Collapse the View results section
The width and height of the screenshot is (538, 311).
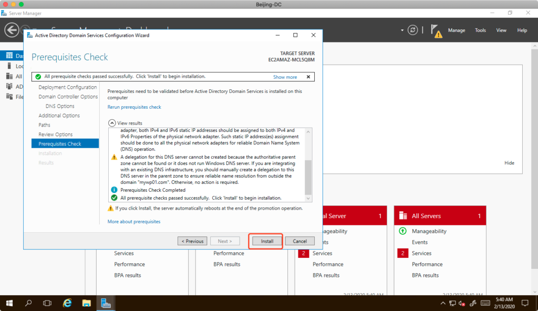111,123
